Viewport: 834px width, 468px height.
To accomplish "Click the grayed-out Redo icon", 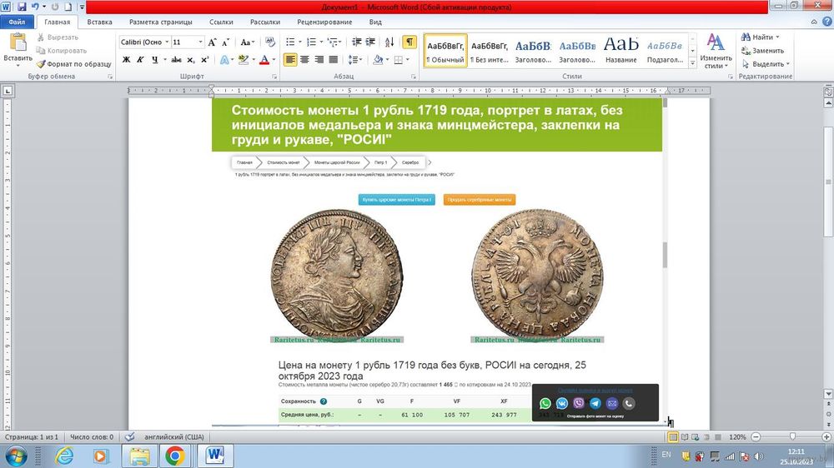I will (55, 7).
